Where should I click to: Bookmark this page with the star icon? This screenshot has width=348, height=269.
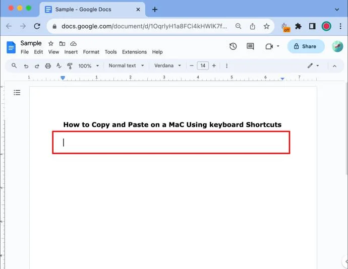point(266,26)
